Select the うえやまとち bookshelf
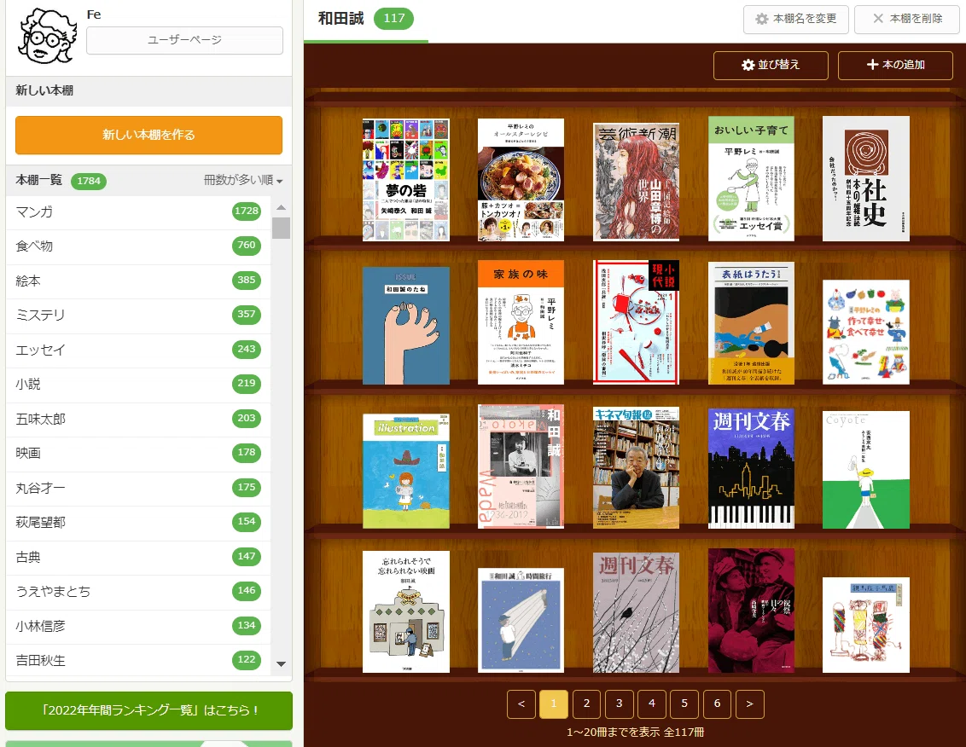 pos(138,591)
